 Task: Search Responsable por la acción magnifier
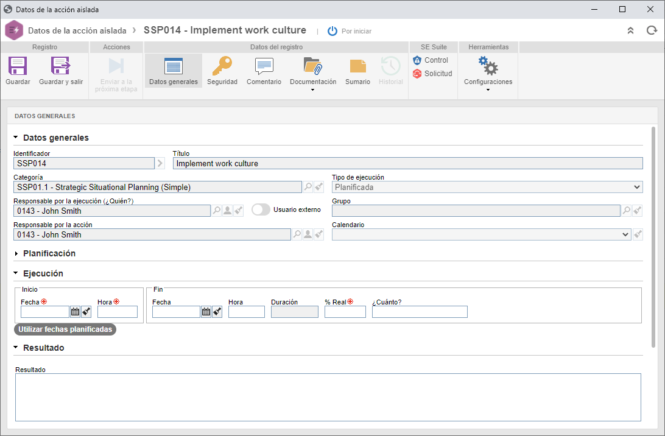click(297, 234)
